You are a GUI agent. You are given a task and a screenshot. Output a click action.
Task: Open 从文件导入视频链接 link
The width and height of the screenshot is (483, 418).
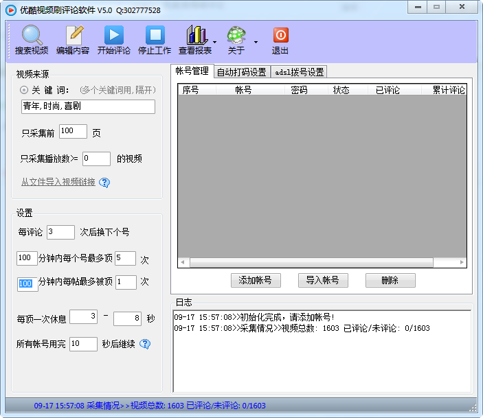(x=58, y=182)
